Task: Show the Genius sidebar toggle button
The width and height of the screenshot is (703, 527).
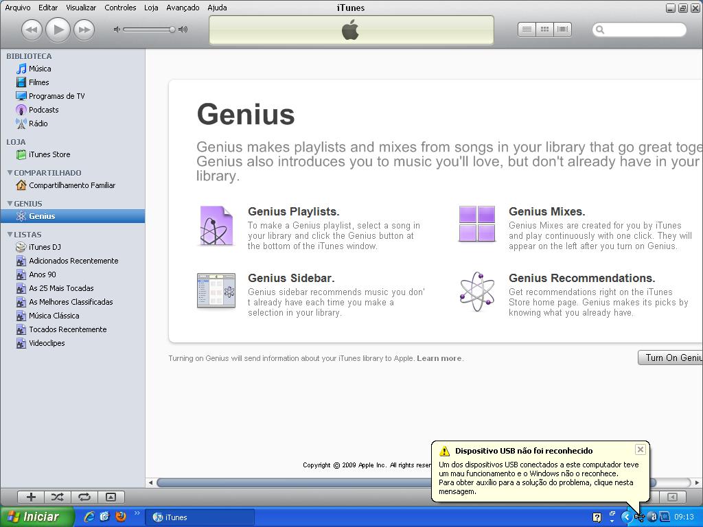Action: point(671,497)
